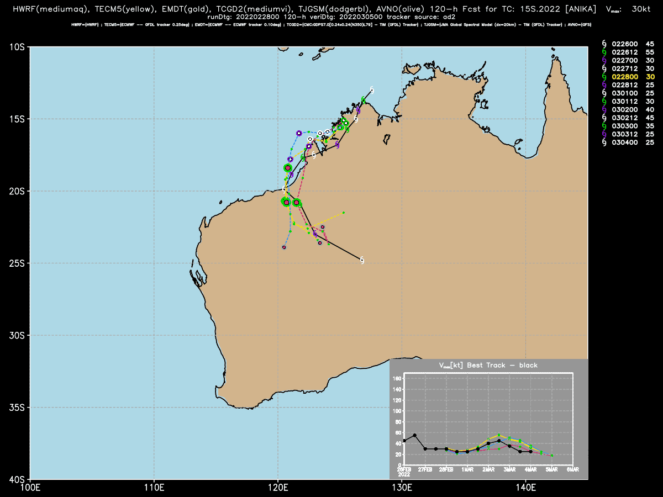Click the northernmost white best-track cyclone symbol
663x497 pixels.
point(372,90)
